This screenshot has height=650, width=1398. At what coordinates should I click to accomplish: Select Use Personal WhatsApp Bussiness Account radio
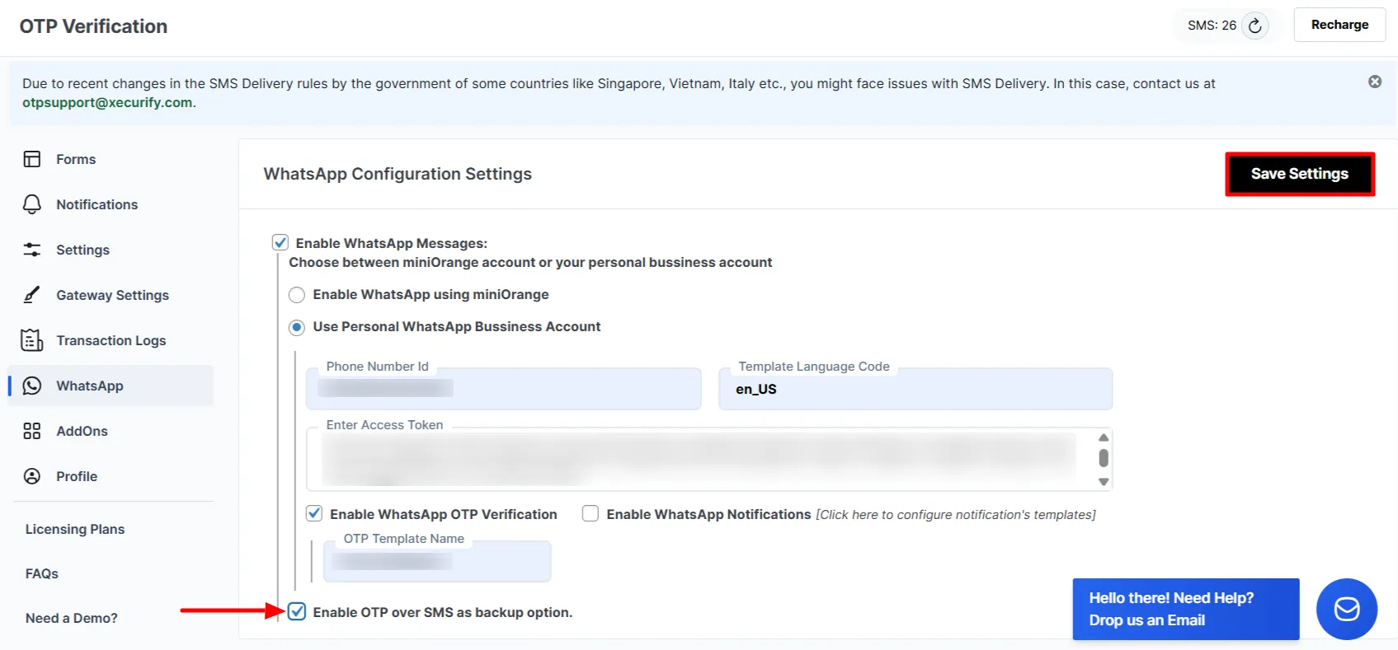(297, 327)
